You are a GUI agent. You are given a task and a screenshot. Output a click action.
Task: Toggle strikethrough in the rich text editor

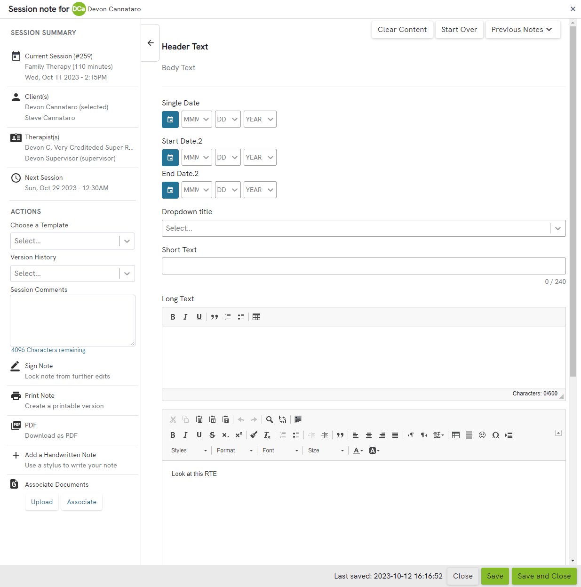point(212,435)
